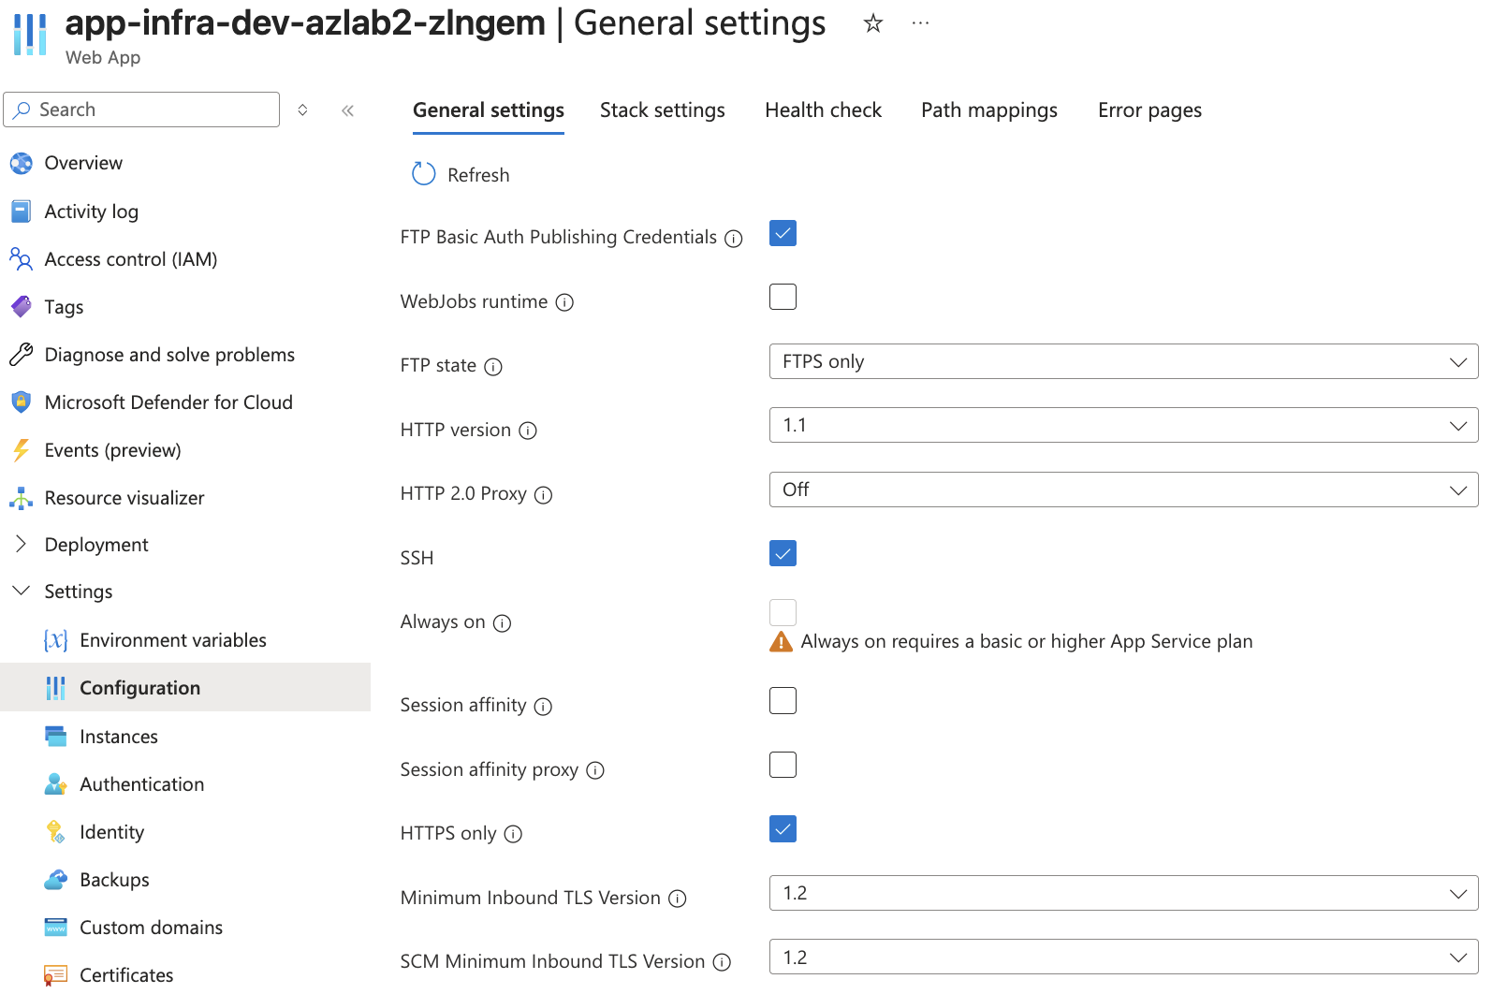Viewport: 1507px width, 994px height.
Task: Click the sidebar Search field
Action: point(141,110)
